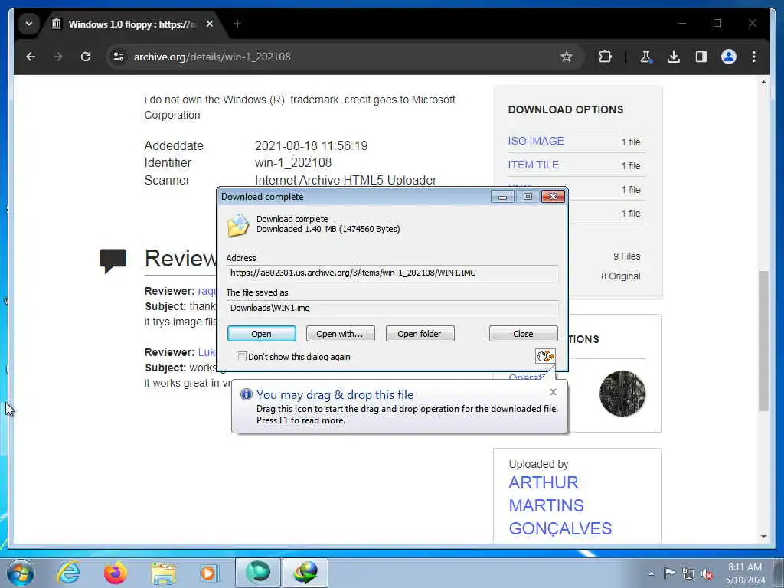This screenshot has width=784, height=588.
Task: Click the ARTHUR MARTINS GONÇALVES uploader link
Action: tap(560, 505)
